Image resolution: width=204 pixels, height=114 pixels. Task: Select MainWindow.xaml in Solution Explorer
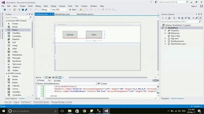click(178, 44)
